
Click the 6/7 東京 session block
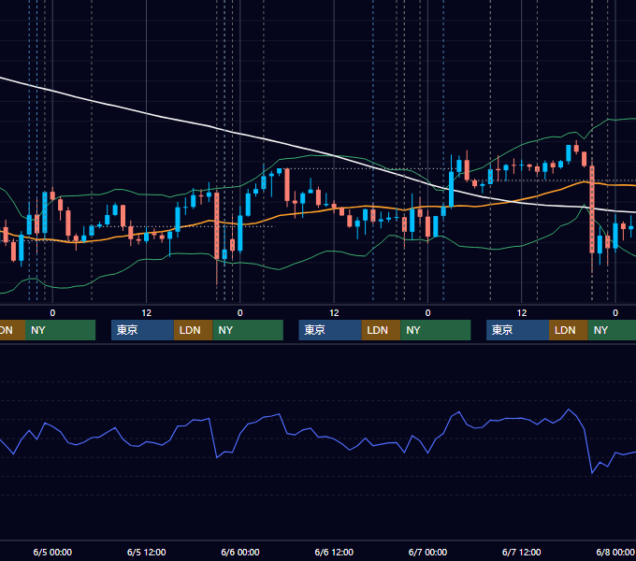(x=518, y=330)
